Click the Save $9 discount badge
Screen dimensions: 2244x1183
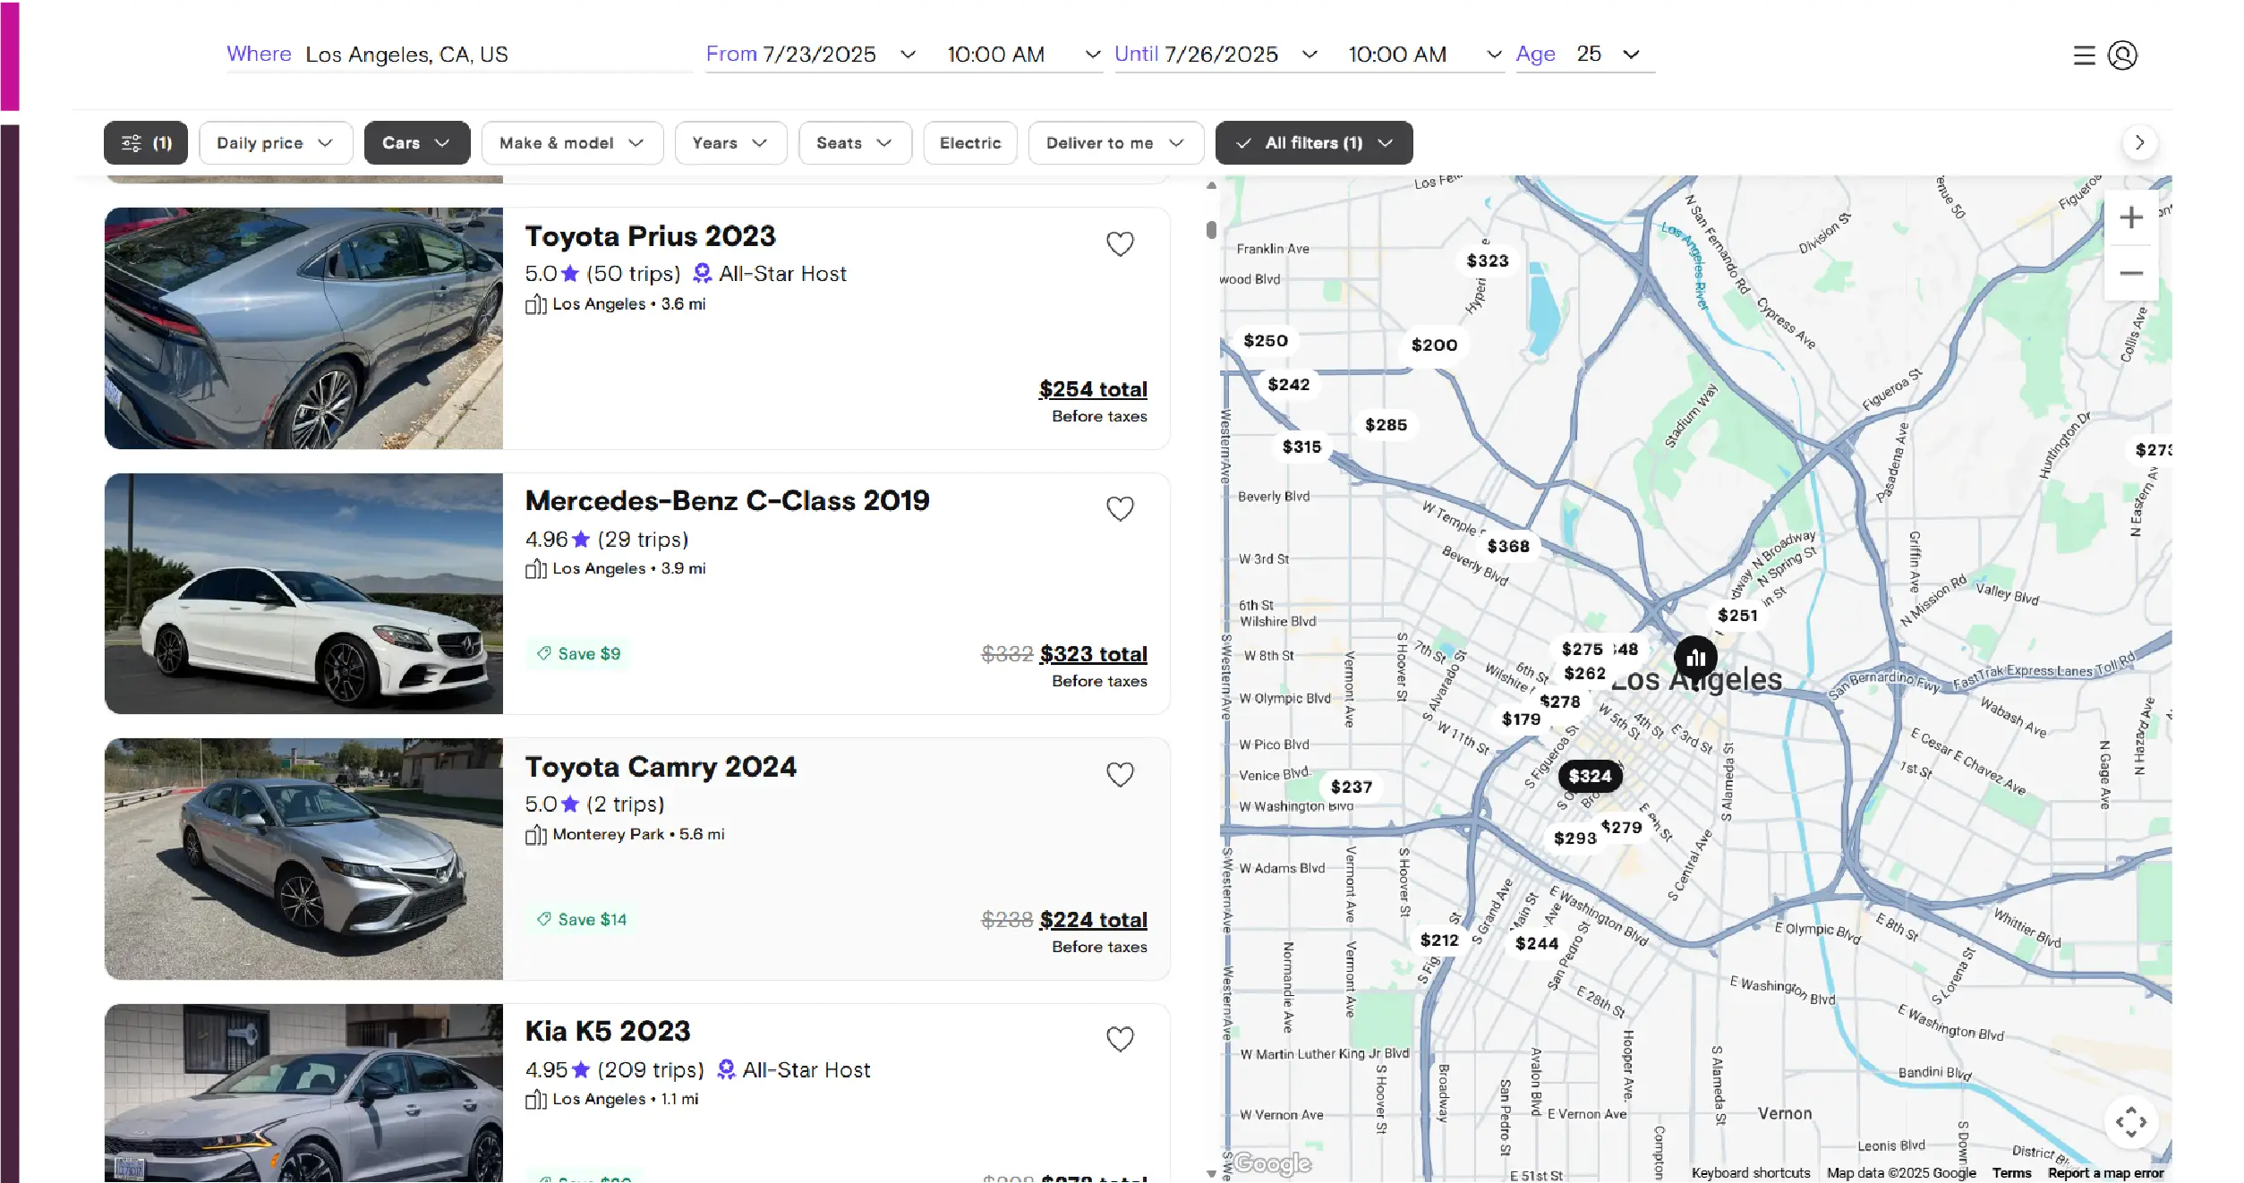579,654
